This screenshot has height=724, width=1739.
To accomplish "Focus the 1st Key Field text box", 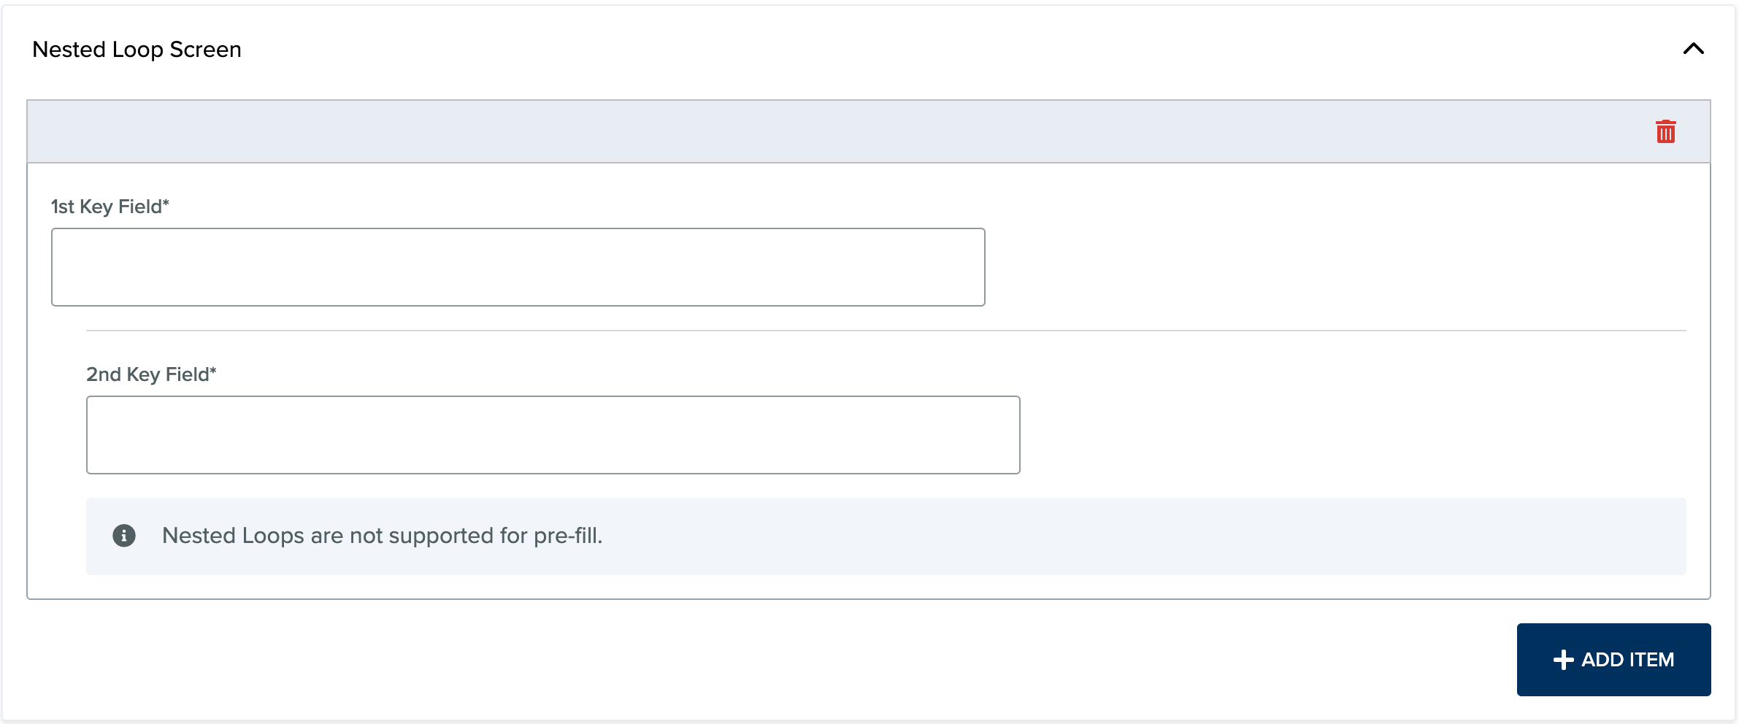I will (518, 267).
